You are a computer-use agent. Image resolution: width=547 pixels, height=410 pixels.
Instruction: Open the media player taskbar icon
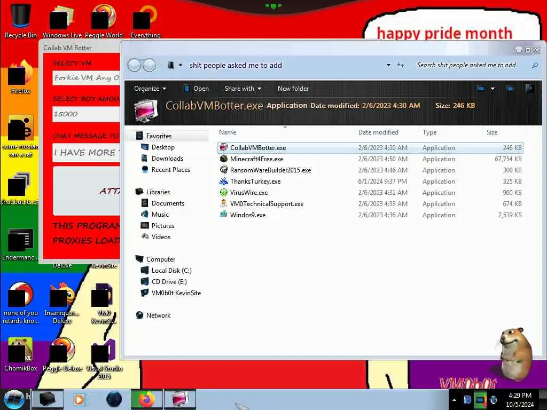tap(79, 399)
